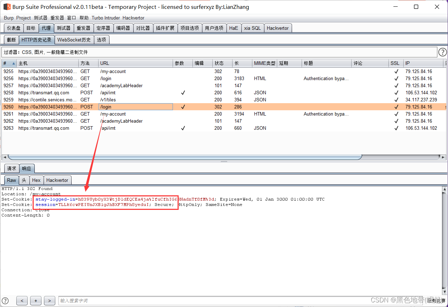Select history row 9256 GET /login
The width and height of the screenshot is (448, 307).
pos(224,78)
